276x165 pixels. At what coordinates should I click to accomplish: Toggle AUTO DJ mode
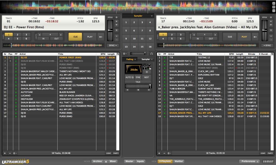129,77
